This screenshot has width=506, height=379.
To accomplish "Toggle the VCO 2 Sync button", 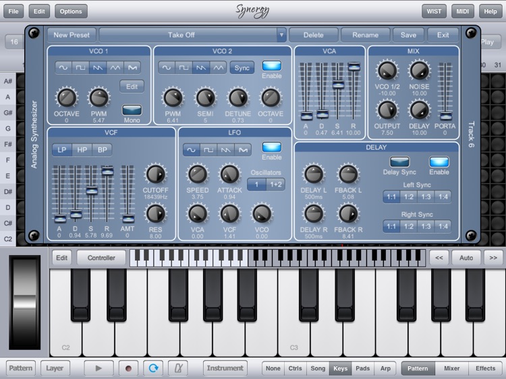I will pyautogui.click(x=242, y=68).
